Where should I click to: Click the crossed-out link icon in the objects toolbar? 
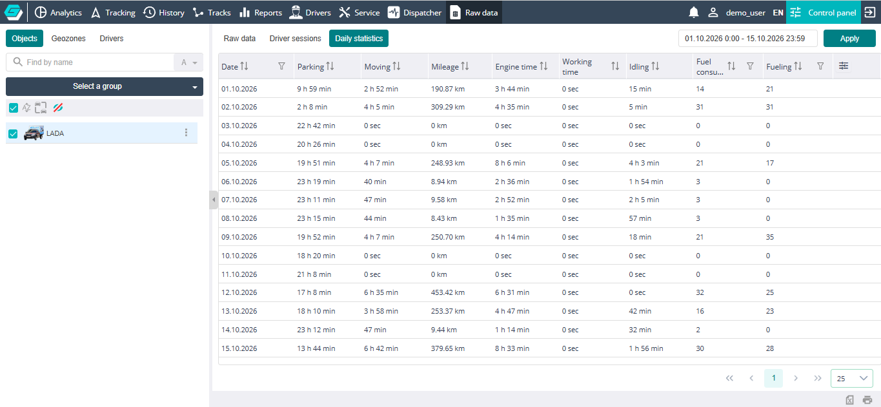click(x=58, y=108)
